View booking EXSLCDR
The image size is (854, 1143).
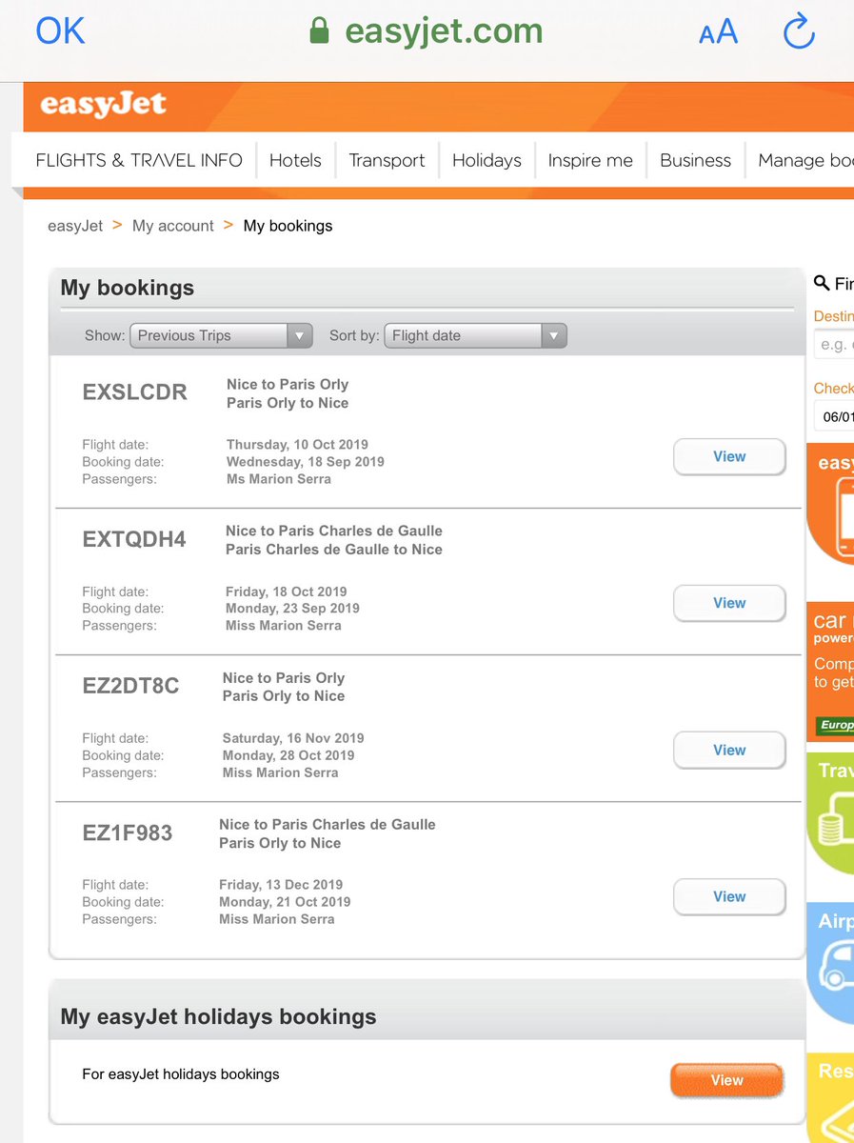point(729,456)
